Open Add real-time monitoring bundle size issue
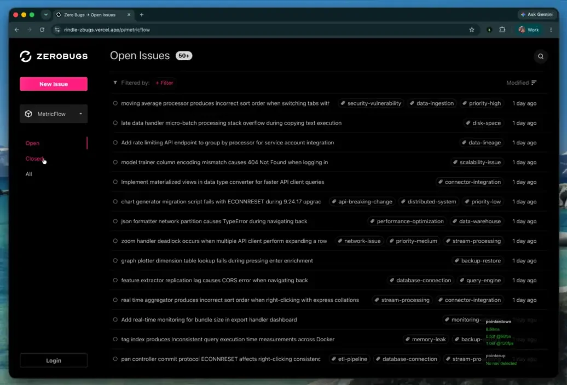 [209, 319]
